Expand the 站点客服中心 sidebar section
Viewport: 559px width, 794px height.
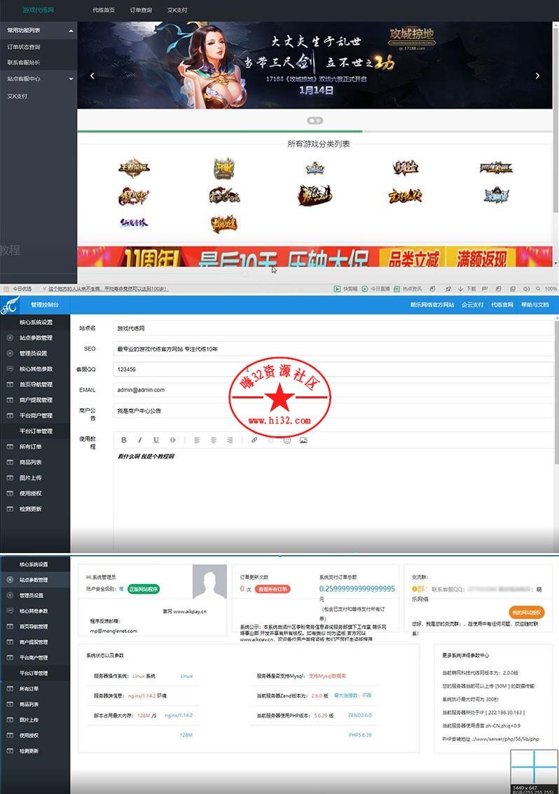[71, 79]
